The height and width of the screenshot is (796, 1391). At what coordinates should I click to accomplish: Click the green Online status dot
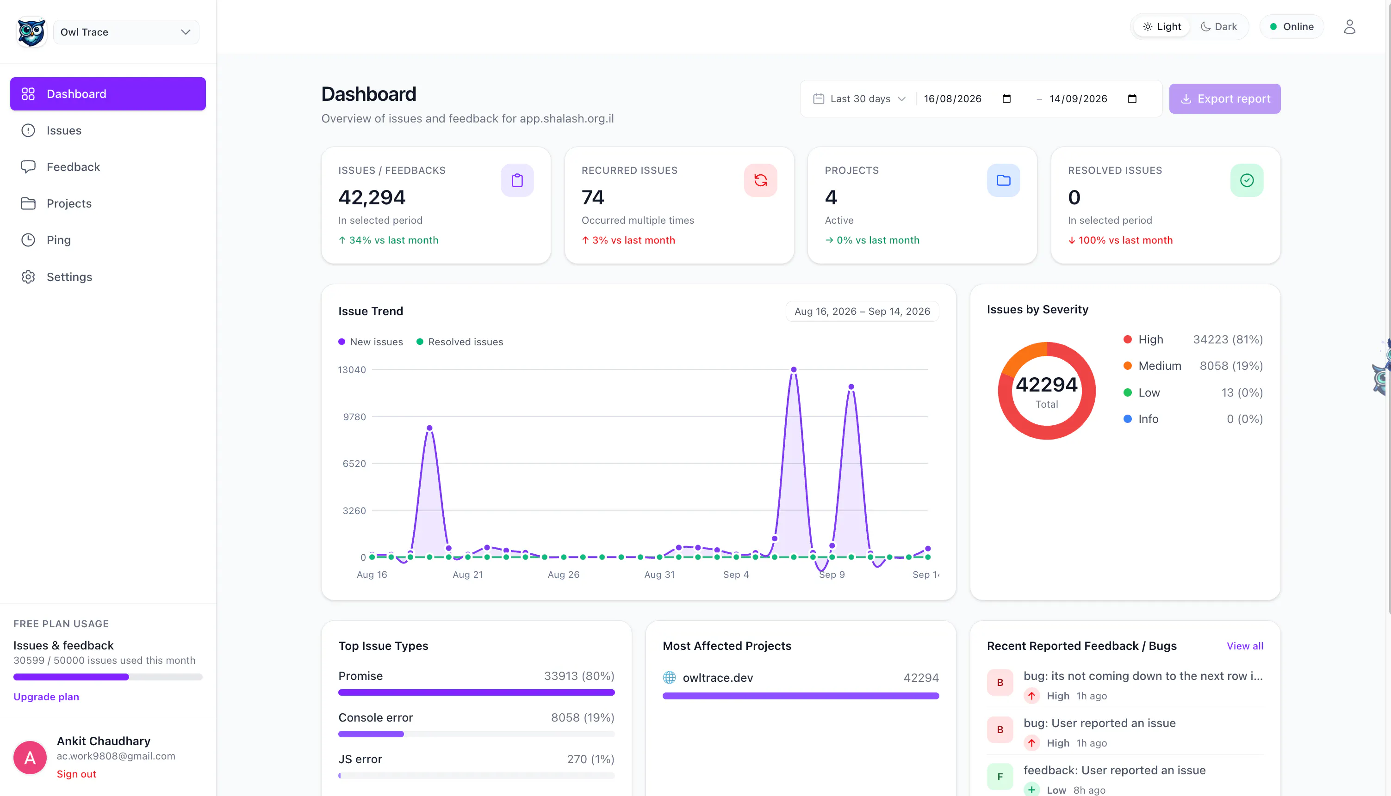point(1273,27)
